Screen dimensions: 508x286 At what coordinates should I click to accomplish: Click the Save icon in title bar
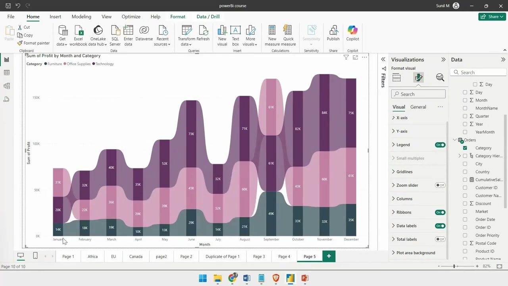coord(8,6)
